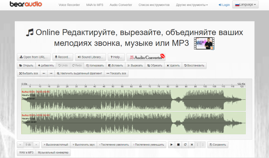The width and height of the screenshot is (269, 158).
Task: Toggle the loop playback icon
Action: [185, 145]
